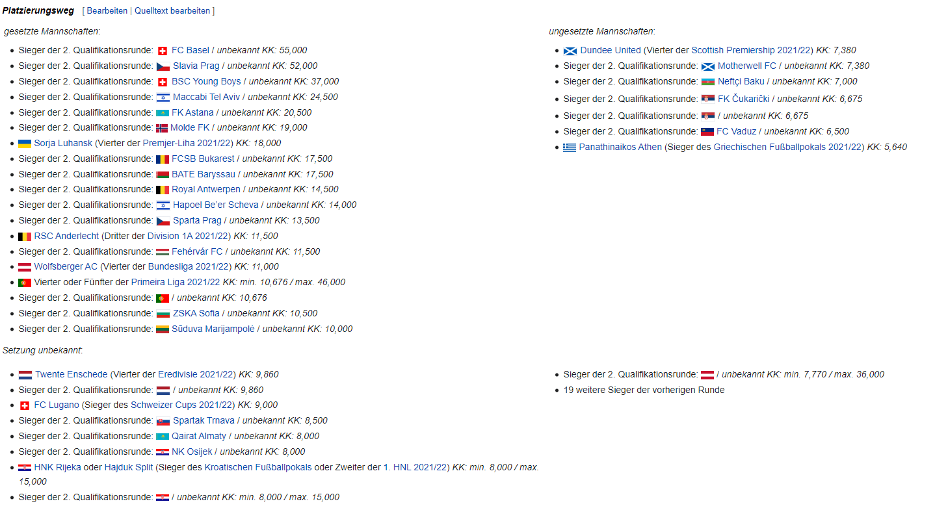Open the Primeira Liga 2021/22 link

(x=176, y=283)
